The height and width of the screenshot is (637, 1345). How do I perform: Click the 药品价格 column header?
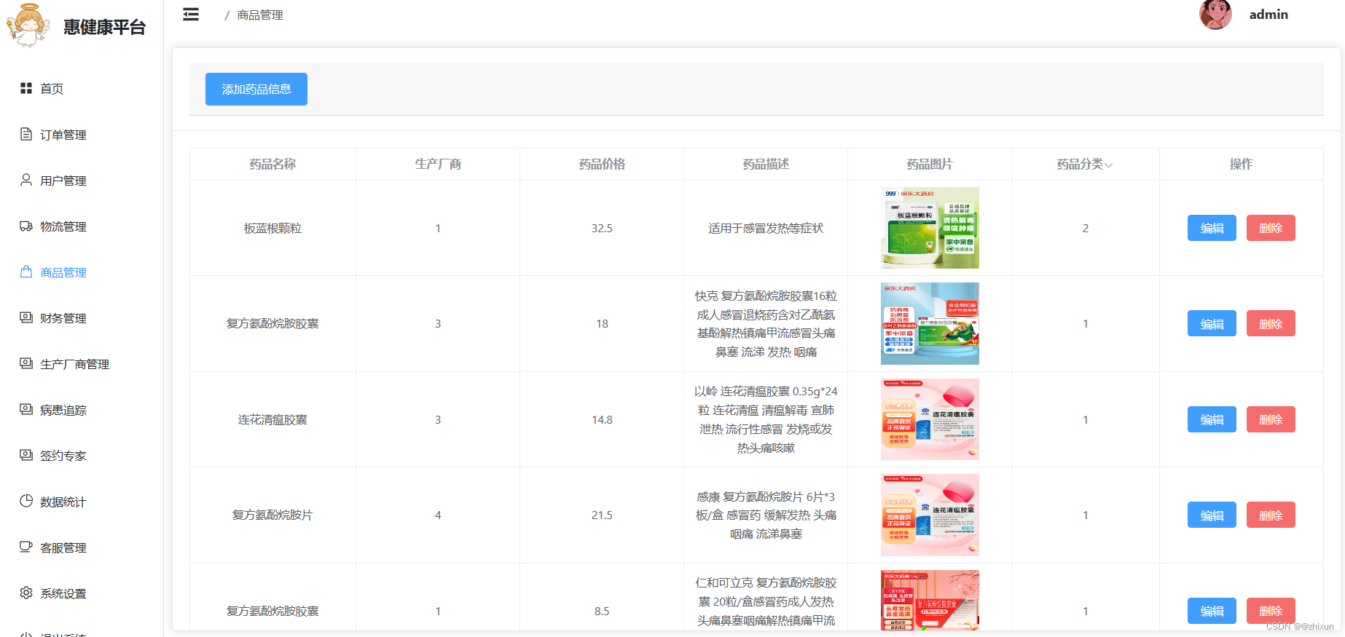pos(602,164)
